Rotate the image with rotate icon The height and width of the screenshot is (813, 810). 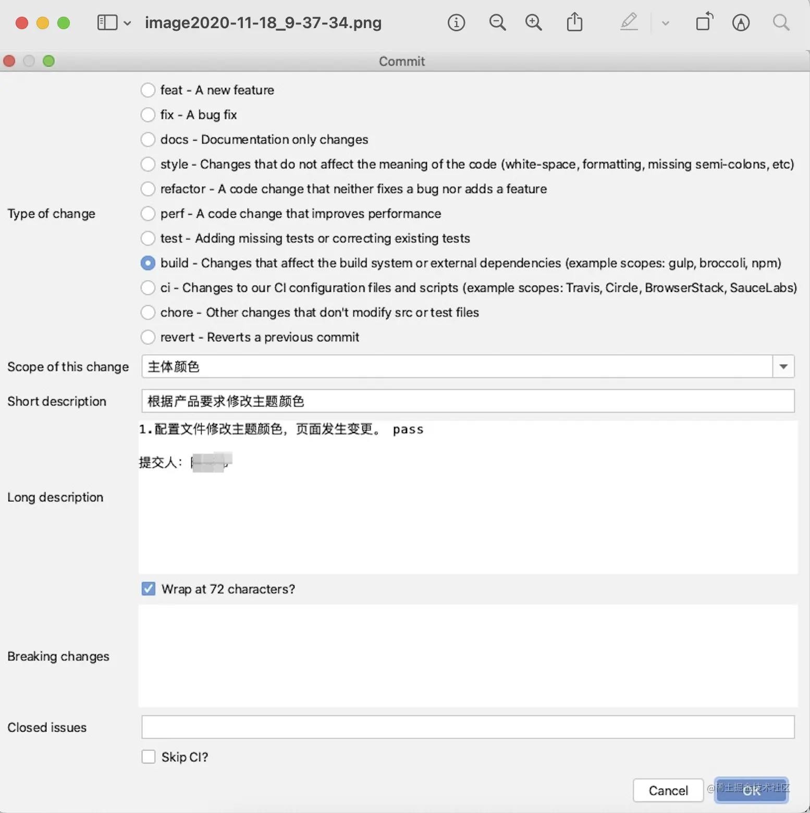click(704, 22)
